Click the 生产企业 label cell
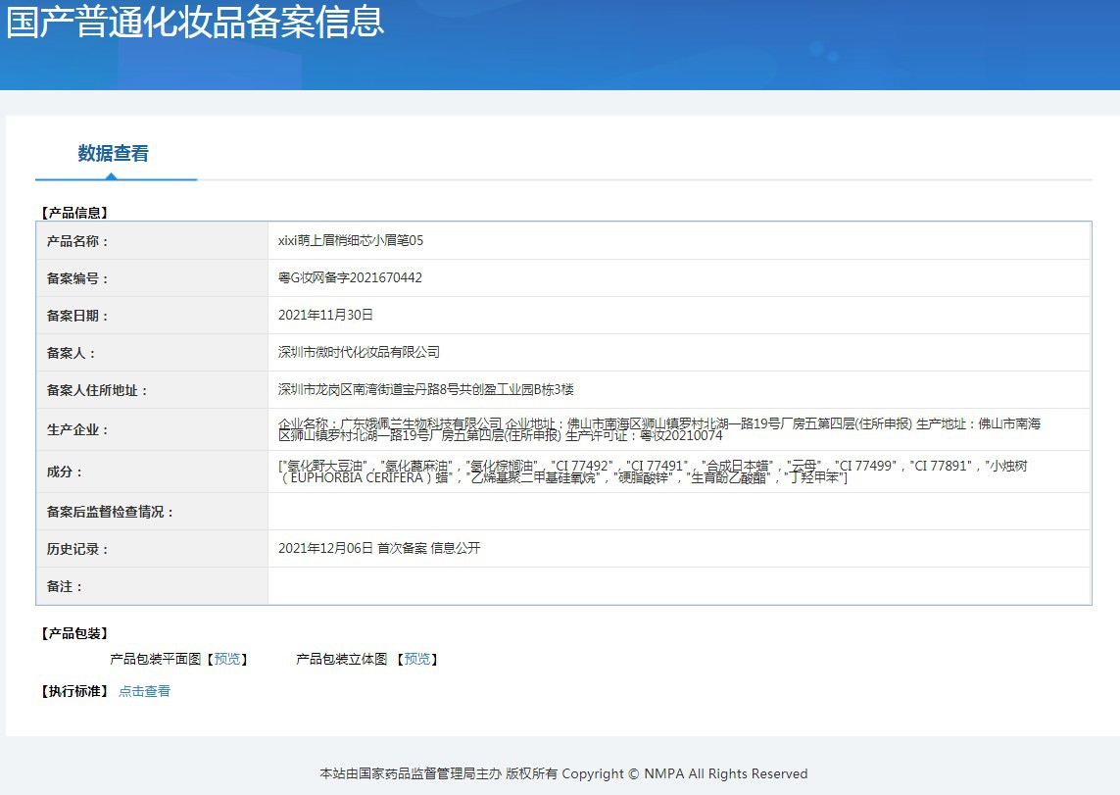The height and width of the screenshot is (795, 1120). [x=152, y=429]
